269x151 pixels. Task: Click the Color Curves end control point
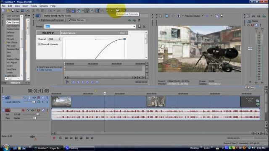(124, 39)
